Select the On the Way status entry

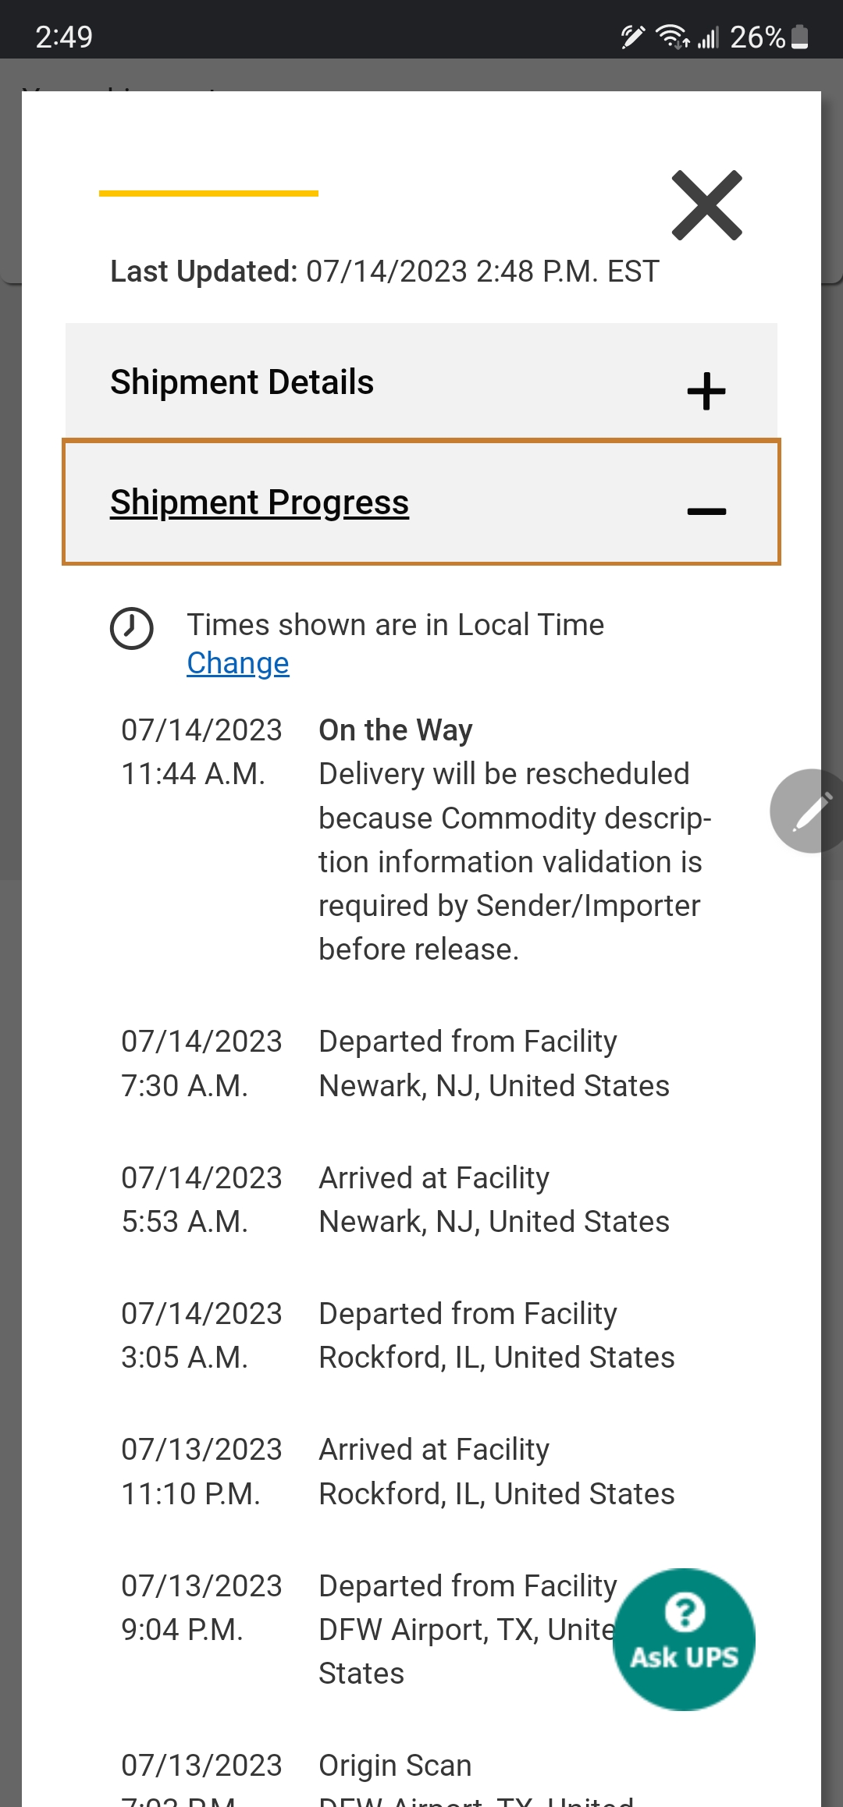pyautogui.click(x=418, y=840)
